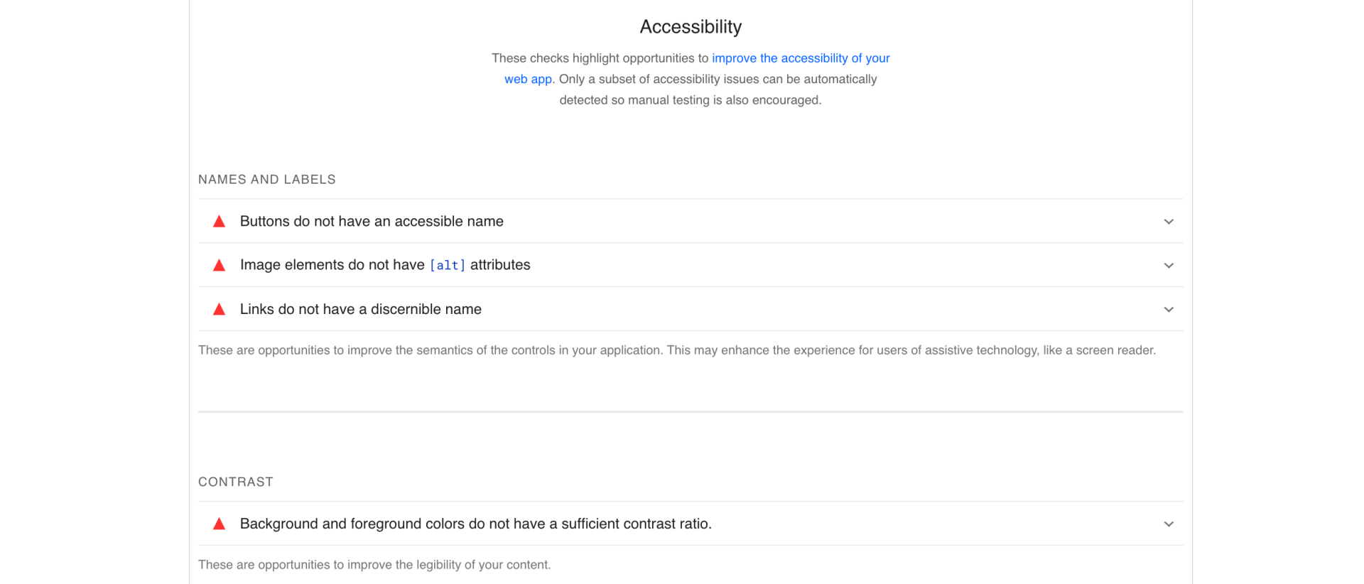This screenshot has height=584, width=1364.
Task: Click the 'Buttons do not have an accessible name' title
Action: coord(372,222)
